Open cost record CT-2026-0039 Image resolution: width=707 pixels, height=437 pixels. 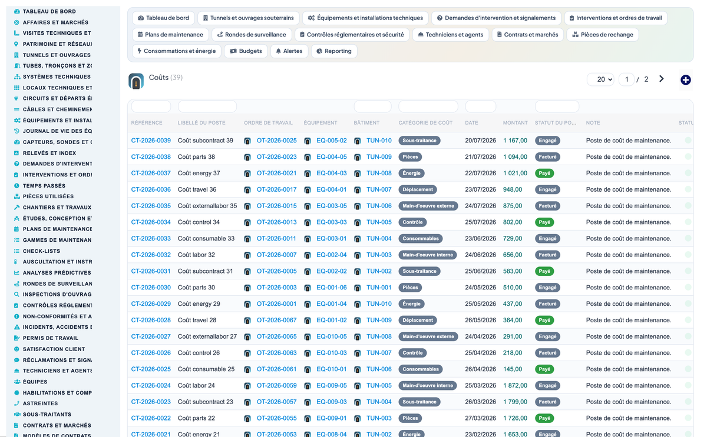coord(151,141)
